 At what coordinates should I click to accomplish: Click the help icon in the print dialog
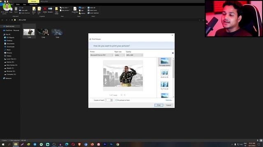(x=173, y=53)
